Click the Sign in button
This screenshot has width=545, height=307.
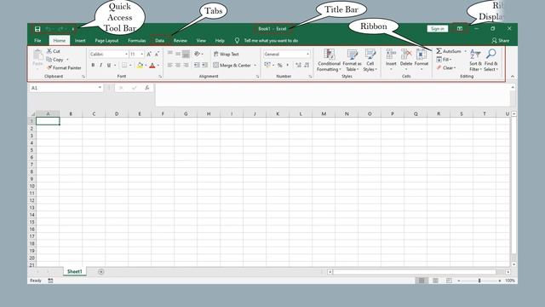(437, 28)
